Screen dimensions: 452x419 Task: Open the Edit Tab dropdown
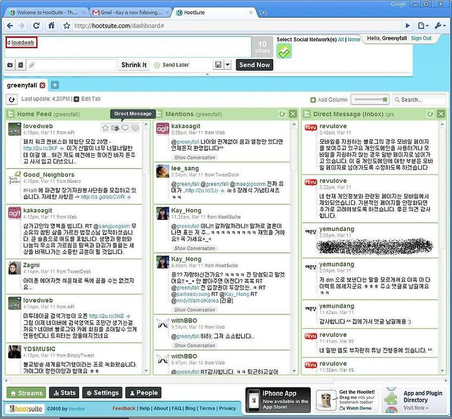click(88, 99)
